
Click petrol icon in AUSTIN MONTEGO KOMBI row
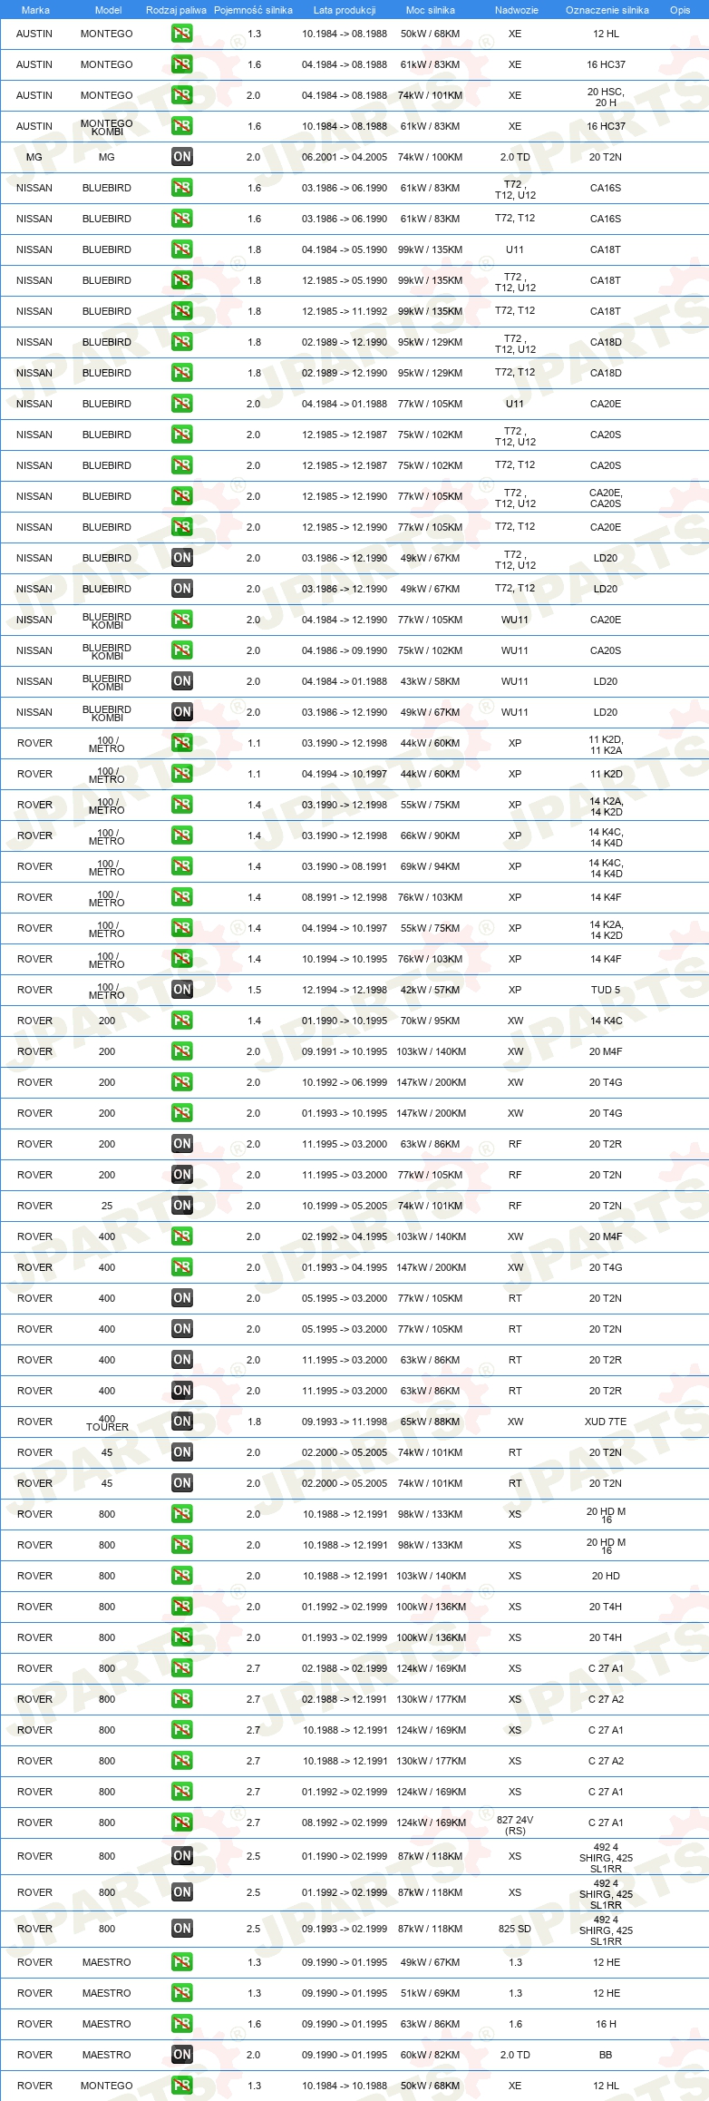[182, 126]
